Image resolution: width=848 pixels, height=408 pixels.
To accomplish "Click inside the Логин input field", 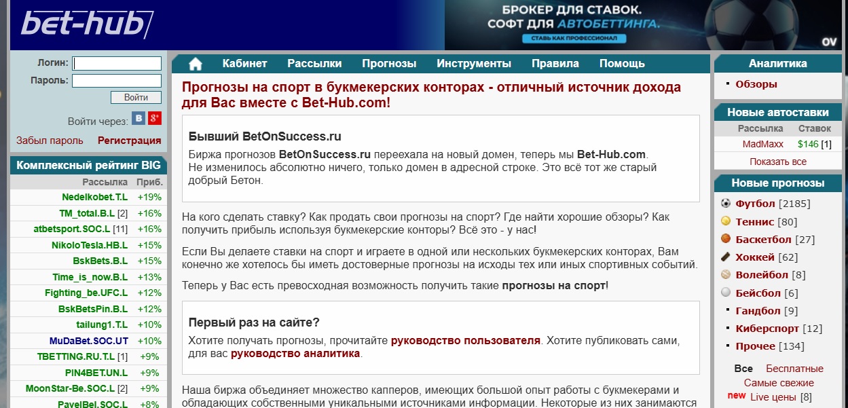I will (115, 62).
